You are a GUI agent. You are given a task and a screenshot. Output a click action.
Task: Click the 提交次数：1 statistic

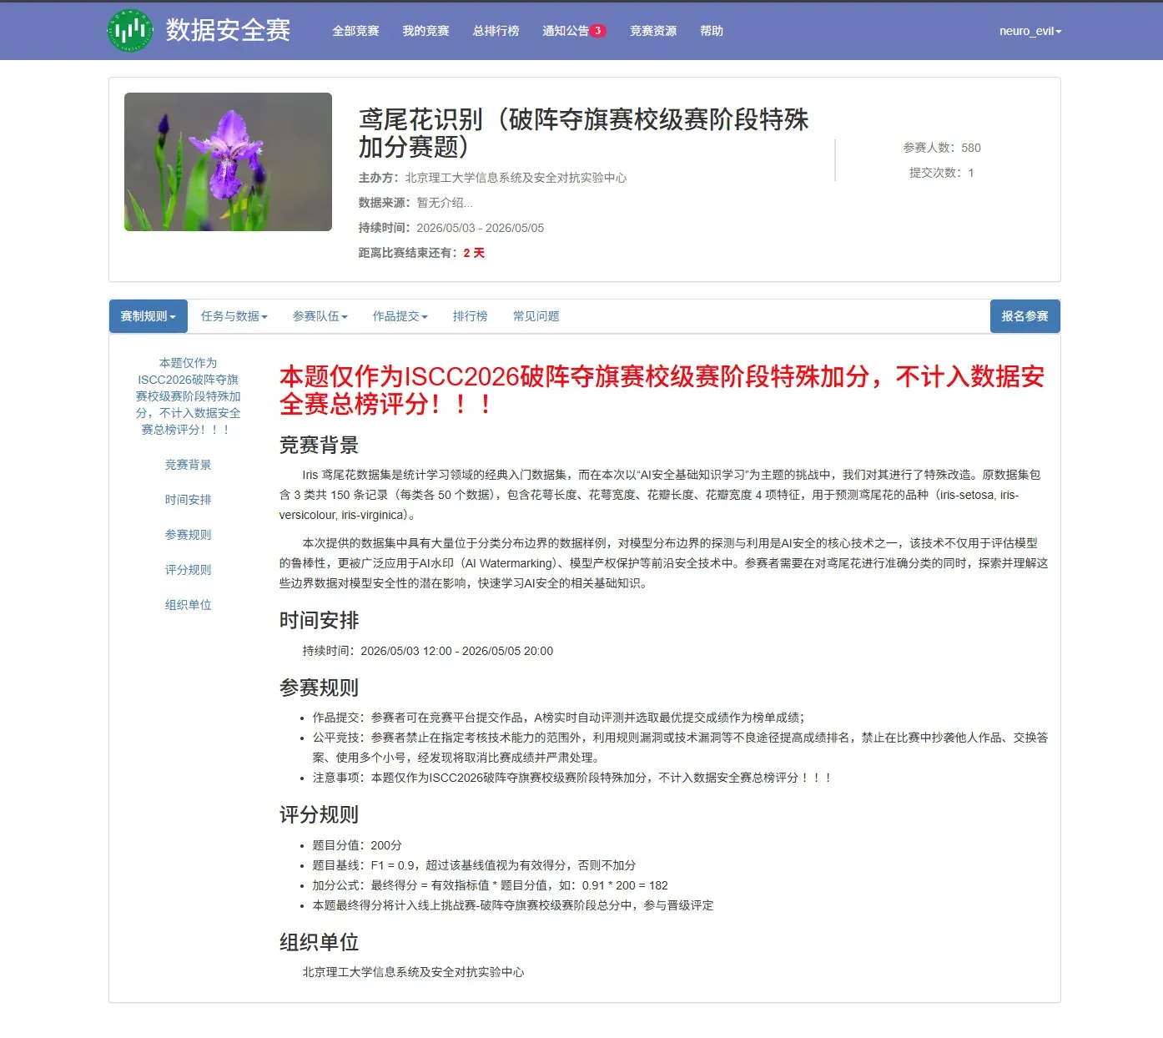click(942, 173)
